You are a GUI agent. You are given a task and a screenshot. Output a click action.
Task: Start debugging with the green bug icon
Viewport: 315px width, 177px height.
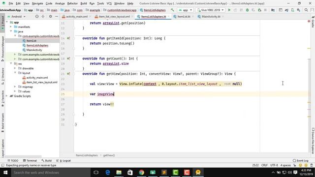(247, 10)
